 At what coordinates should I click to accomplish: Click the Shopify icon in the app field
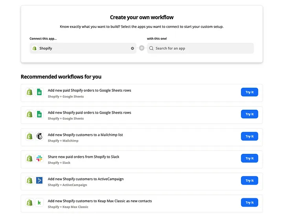coord(35,48)
